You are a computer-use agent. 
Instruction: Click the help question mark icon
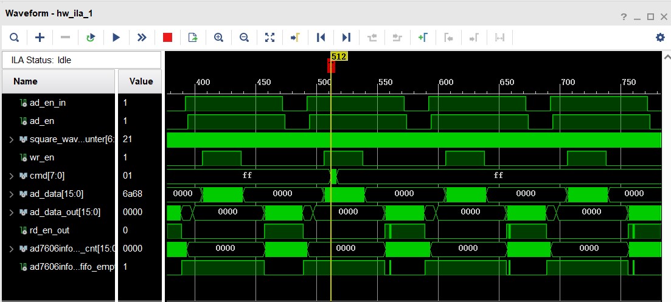(x=624, y=17)
